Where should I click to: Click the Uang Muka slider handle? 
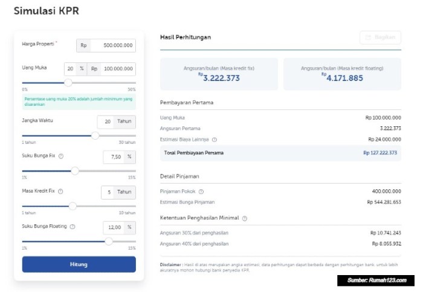[68, 83]
